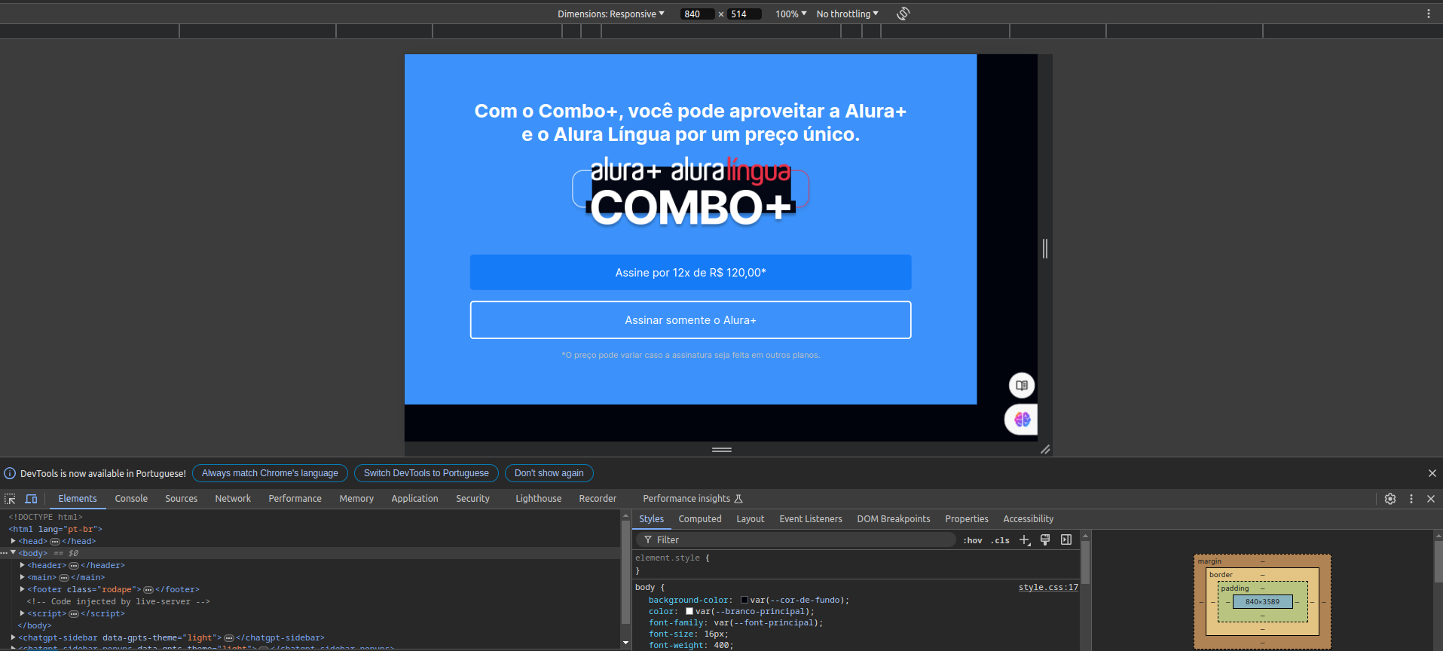Open the Security tab
The image size is (1443, 651).
click(472, 499)
